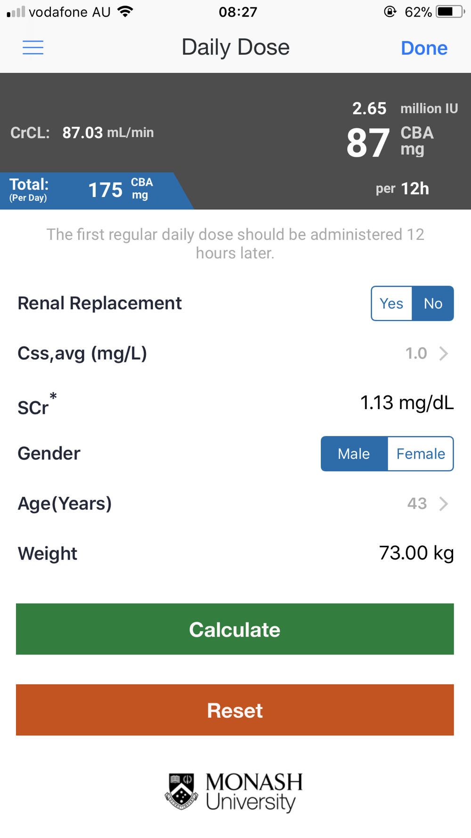Viewport: 471px width, 838px height.
Task: Edit the Weight field 73.00 kg
Action: pos(416,553)
